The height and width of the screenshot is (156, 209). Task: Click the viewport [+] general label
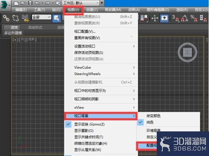15,40
